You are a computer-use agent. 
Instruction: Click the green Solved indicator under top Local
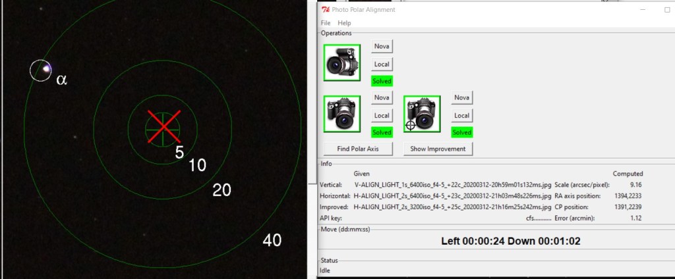pyautogui.click(x=381, y=81)
